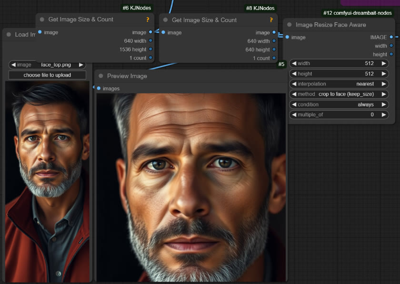Click choose file to upload button
The height and width of the screenshot is (284, 400).
click(x=47, y=75)
